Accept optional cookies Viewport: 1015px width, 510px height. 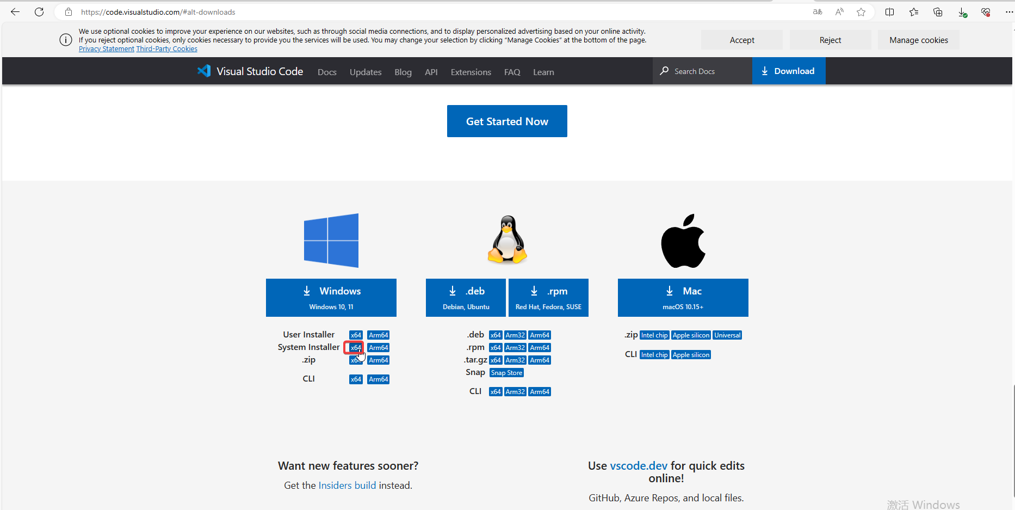742,40
